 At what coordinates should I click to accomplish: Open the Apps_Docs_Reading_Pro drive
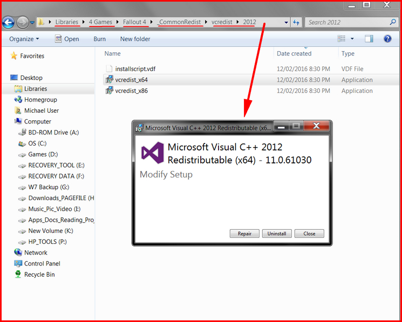tap(62, 220)
